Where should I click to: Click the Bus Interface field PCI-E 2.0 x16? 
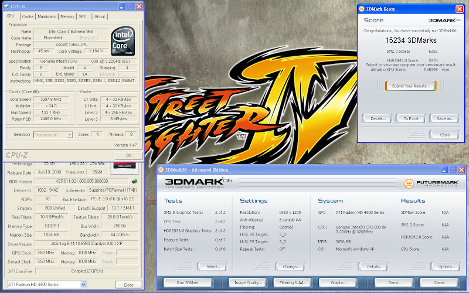tap(113, 199)
